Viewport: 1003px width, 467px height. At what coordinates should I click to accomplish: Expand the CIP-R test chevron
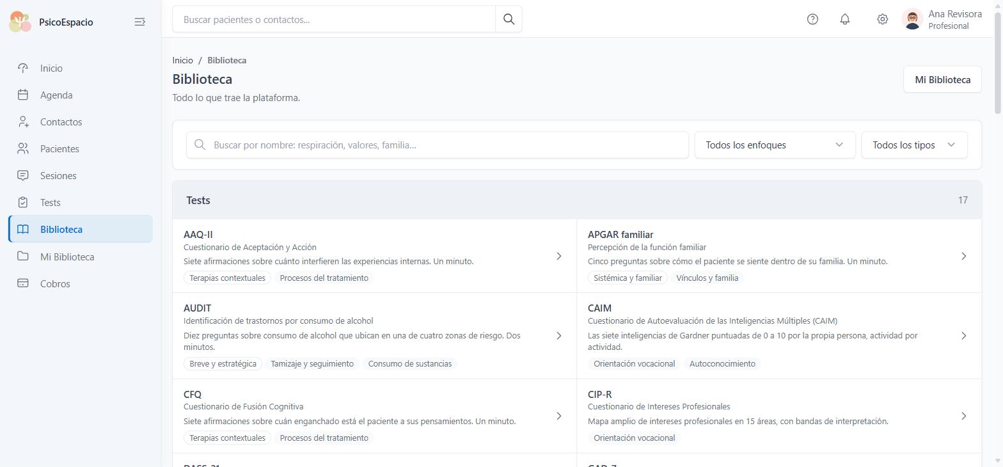coord(963,416)
